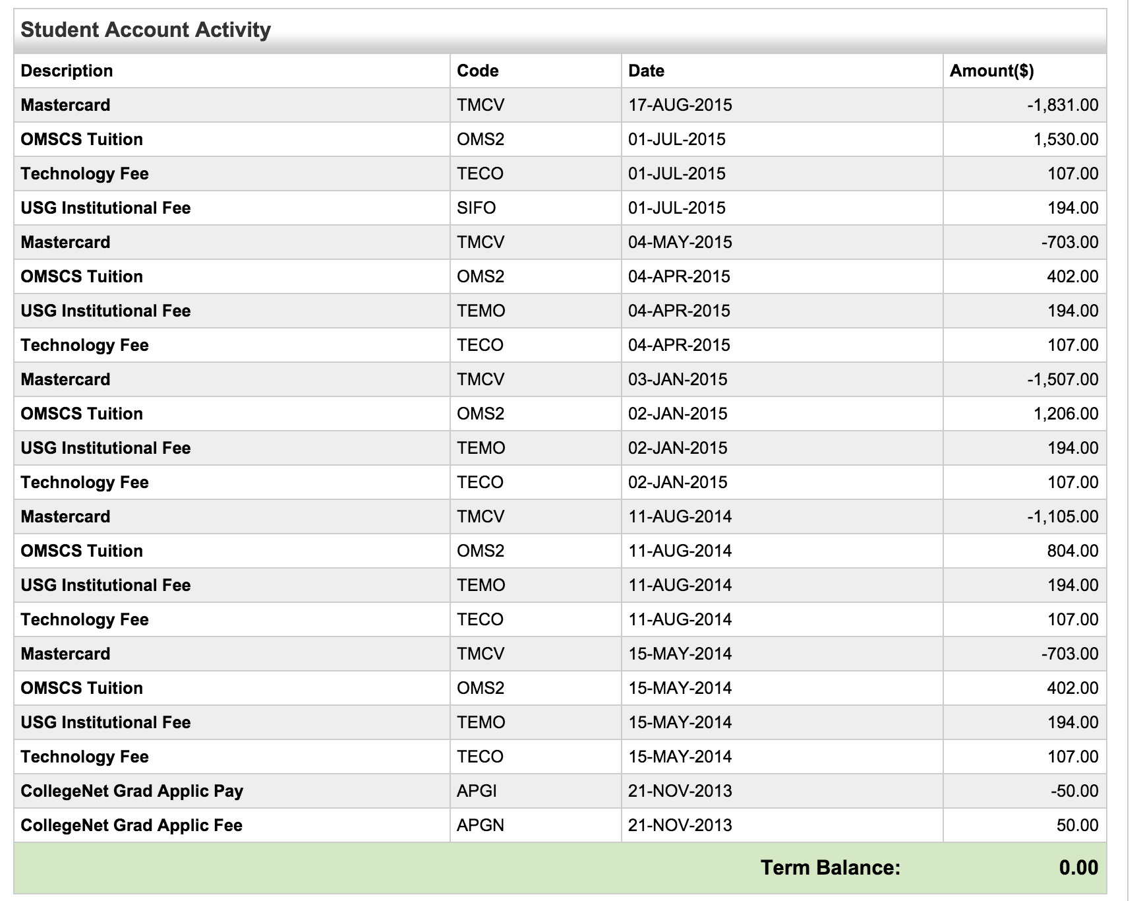The image size is (1143, 901).
Task: Click the Code column header
Action: (x=477, y=71)
